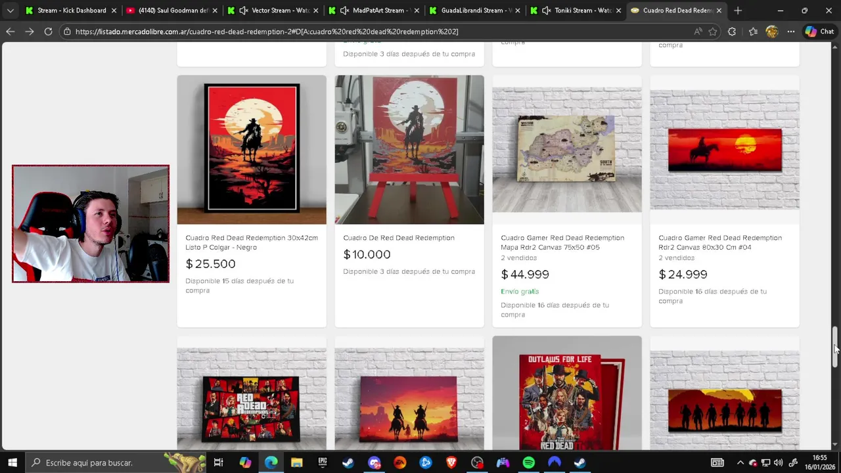Viewport: 841px width, 473px height.
Task: Add this page to favorites star
Action: 713,32
